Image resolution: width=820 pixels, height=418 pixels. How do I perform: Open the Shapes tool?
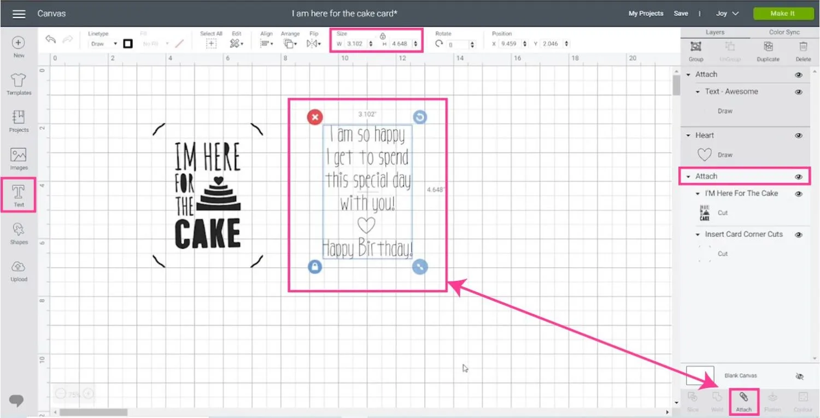click(19, 233)
